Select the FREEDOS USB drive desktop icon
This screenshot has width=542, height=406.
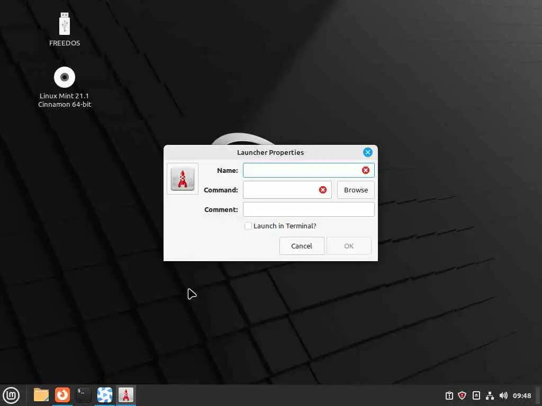click(64, 24)
